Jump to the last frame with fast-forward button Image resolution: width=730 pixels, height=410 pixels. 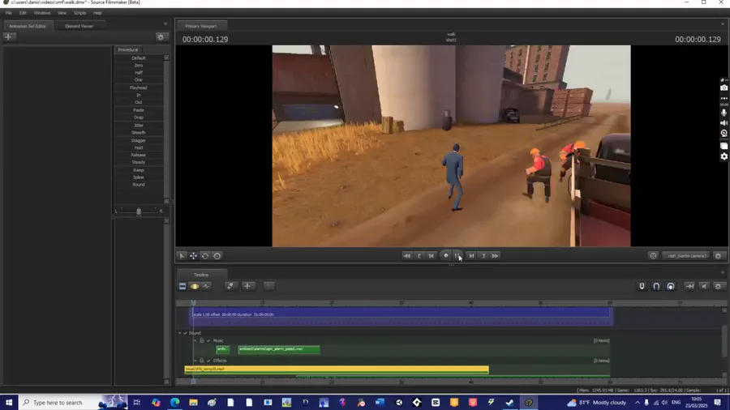click(495, 256)
